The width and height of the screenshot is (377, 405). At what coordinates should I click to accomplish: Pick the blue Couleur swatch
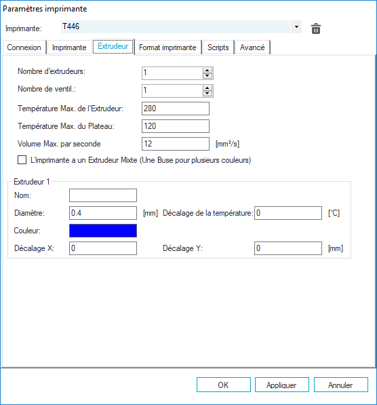click(103, 231)
